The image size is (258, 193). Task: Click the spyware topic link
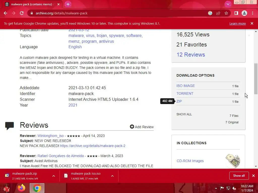click(116, 36)
